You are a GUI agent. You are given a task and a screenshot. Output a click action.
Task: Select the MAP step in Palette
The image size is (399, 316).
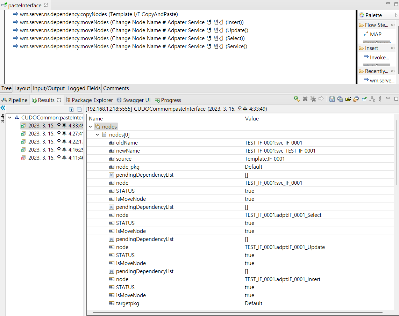pyautogui.click(x=375, y=34)
